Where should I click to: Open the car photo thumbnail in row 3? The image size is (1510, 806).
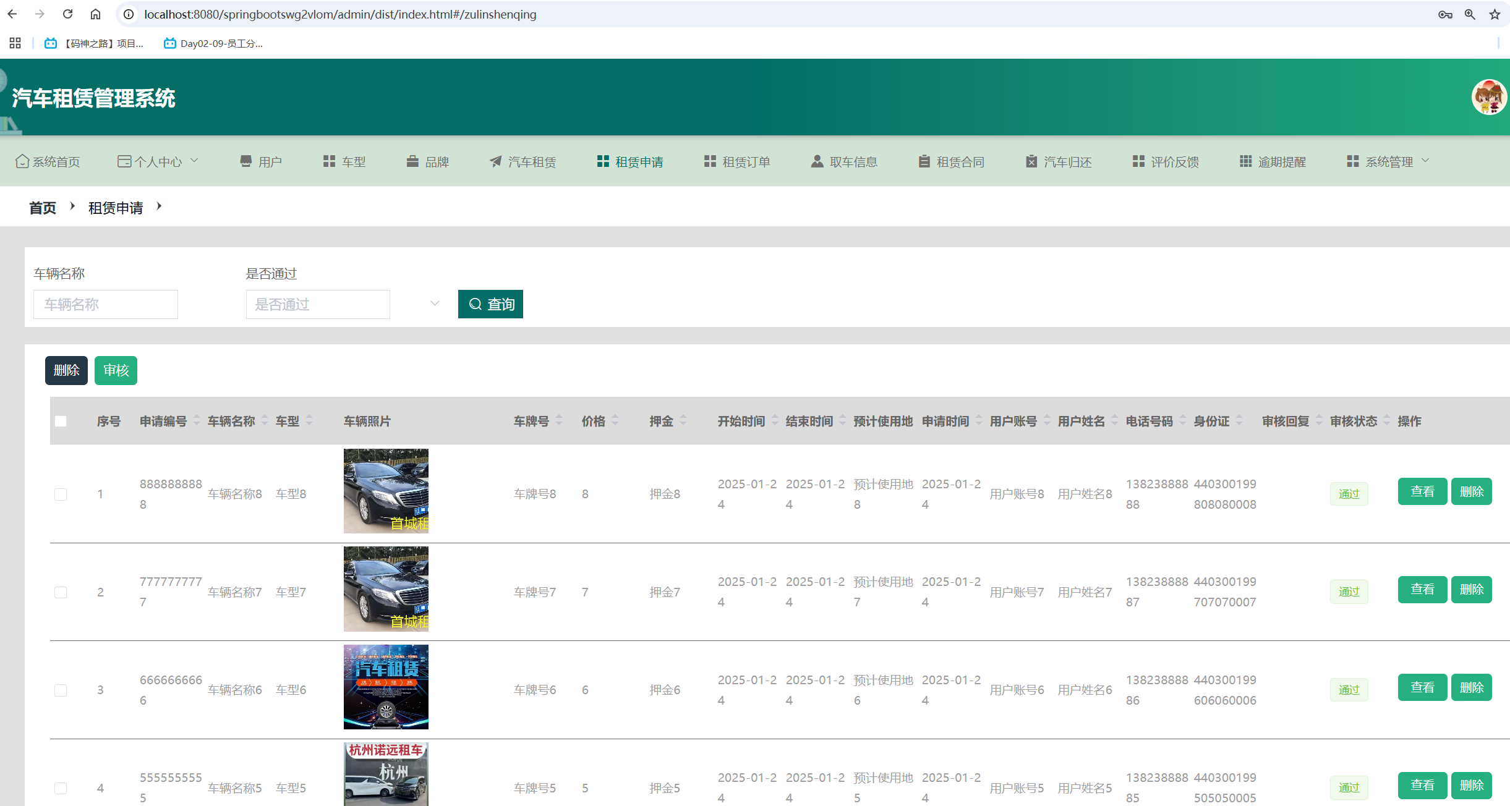[x=386, y=687]
